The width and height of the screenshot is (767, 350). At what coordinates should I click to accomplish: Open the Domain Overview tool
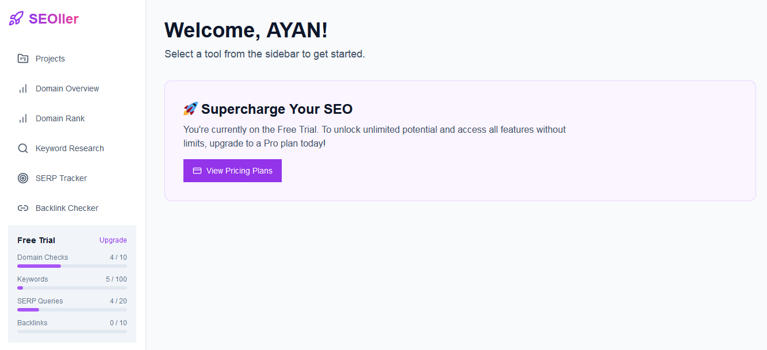67,88
